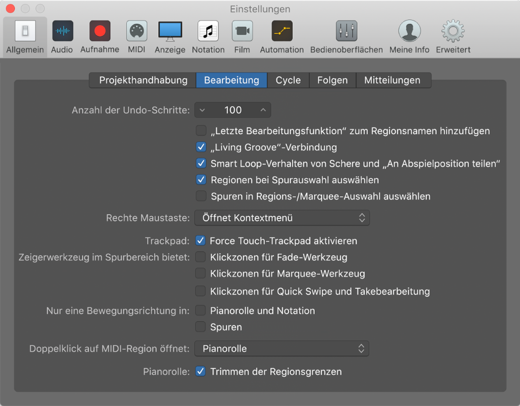The height and width of the screenshot is (406, 520).
Task: Open the Film preferences pane
Action: (x=242, y=37)
